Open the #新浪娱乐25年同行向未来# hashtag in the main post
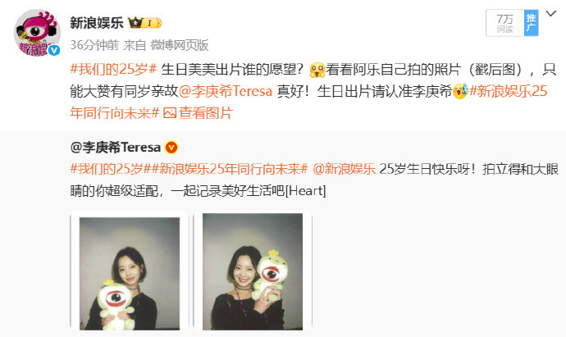The height and width of the screenshot is (337, 566). [x=309, y=102]
